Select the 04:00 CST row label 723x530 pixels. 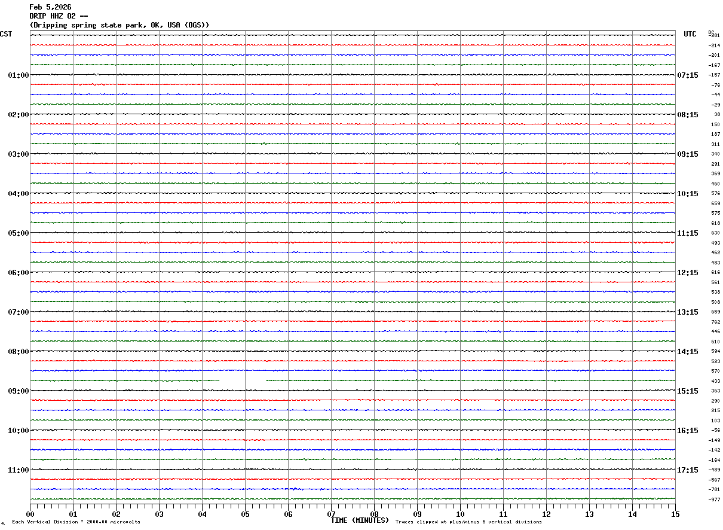point(19,194)
